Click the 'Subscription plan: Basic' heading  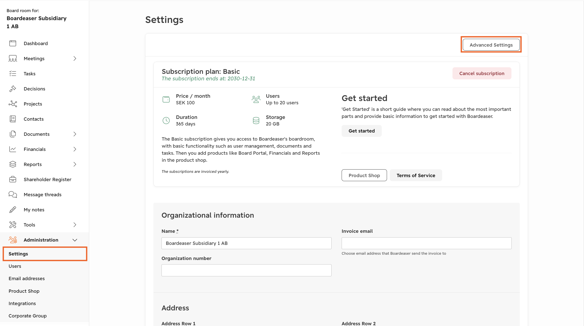click(x=201, y=71)
